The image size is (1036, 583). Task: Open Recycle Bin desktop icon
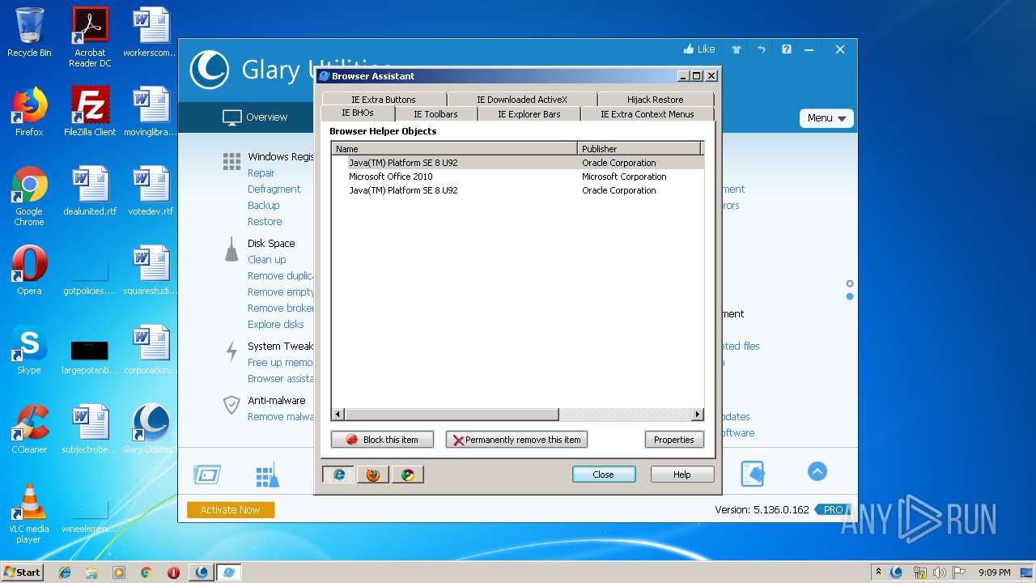[x=29, y=32]
